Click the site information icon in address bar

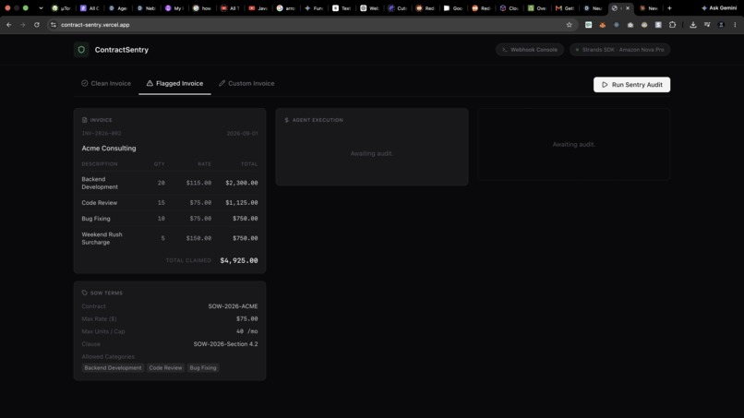[54, 25]
